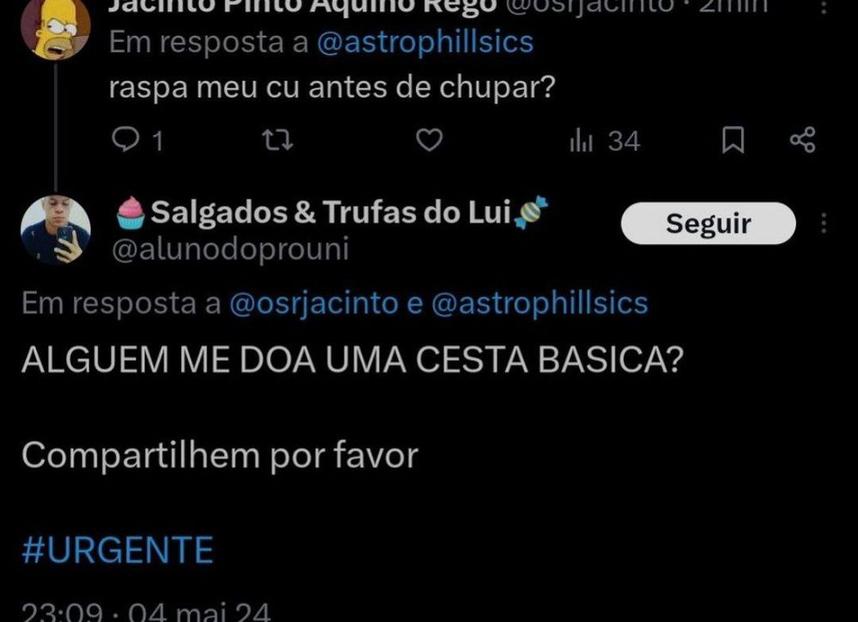Image resolution: width=858 pixels, height=622 pixels.
Task: Bookmark the tweet from osrjacinto
Action: point(733,141)
